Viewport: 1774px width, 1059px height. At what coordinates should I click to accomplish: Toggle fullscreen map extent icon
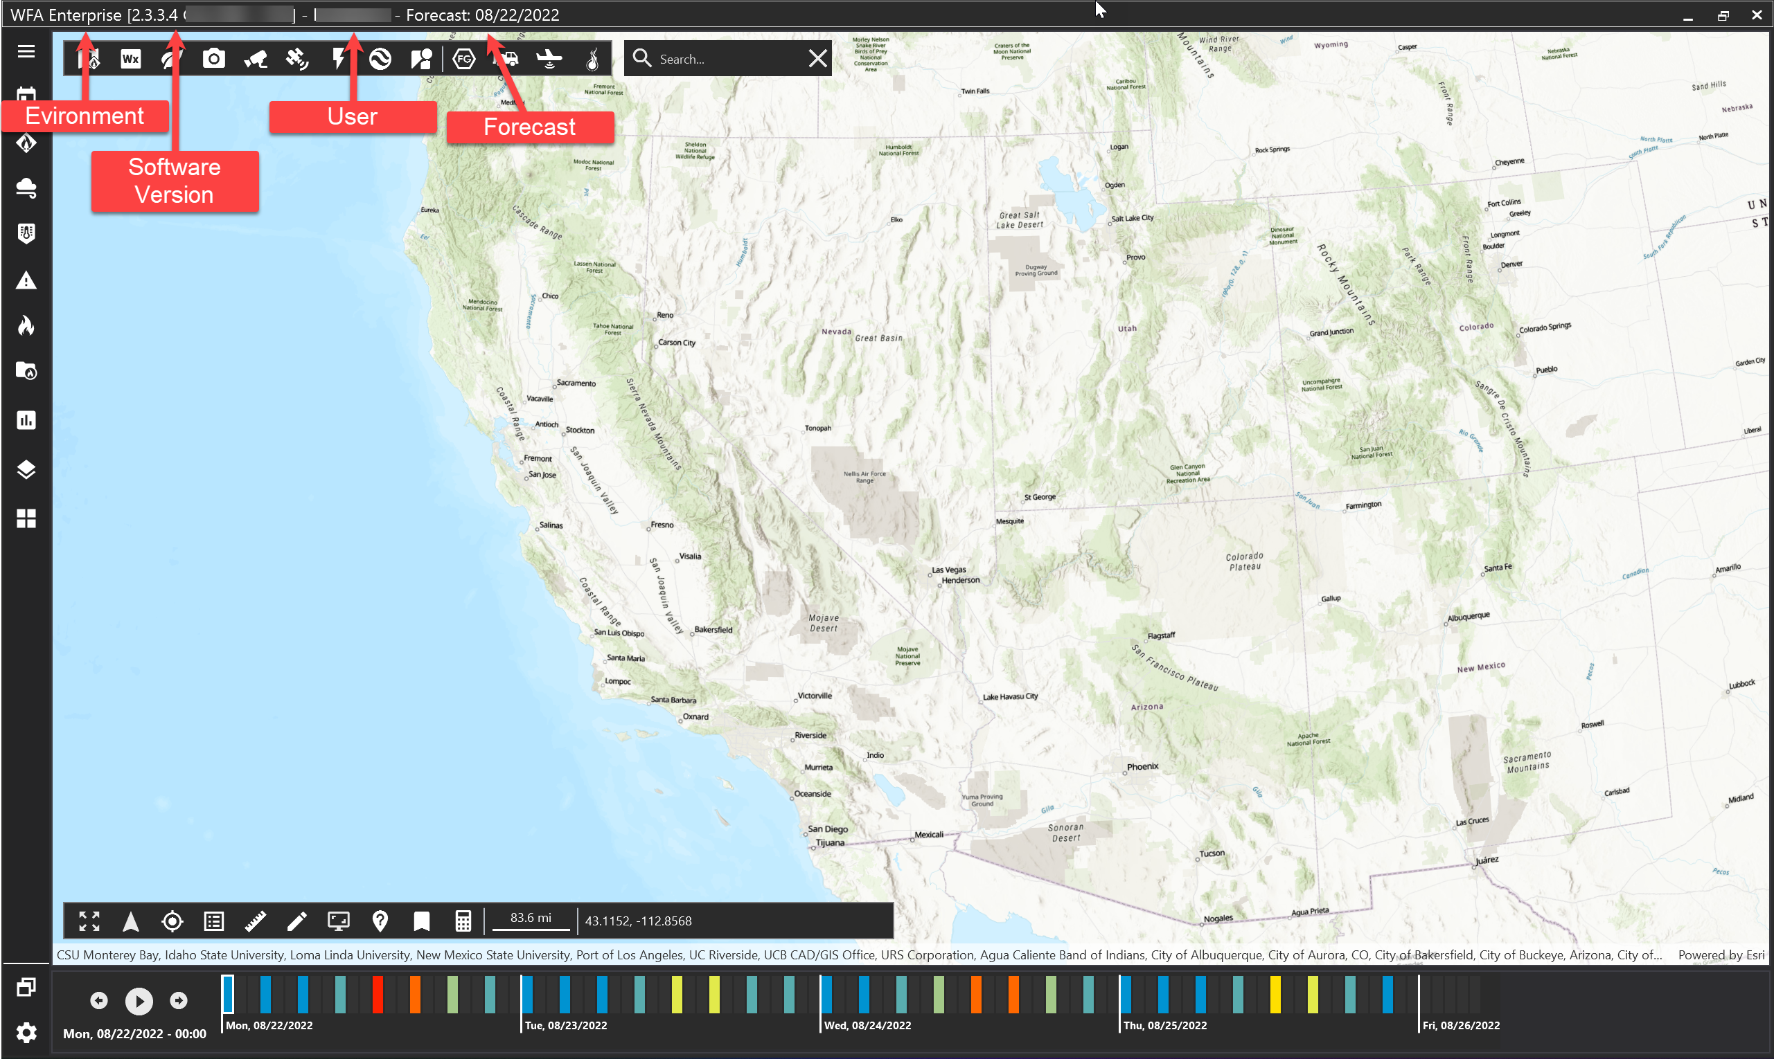point(89,921)
